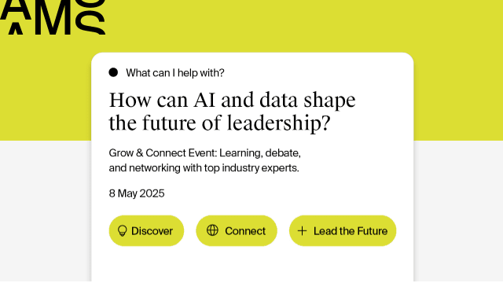Click the black dot beside the help prompt
Screen dimensions: 503x283
(x=113, y=72)
